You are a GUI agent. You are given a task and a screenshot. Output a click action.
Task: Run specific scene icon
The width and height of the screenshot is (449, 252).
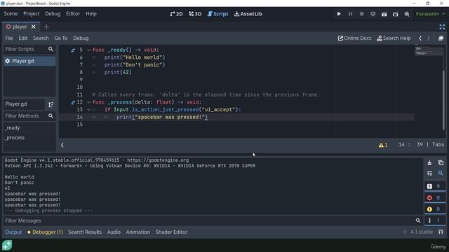pos(395,14)
